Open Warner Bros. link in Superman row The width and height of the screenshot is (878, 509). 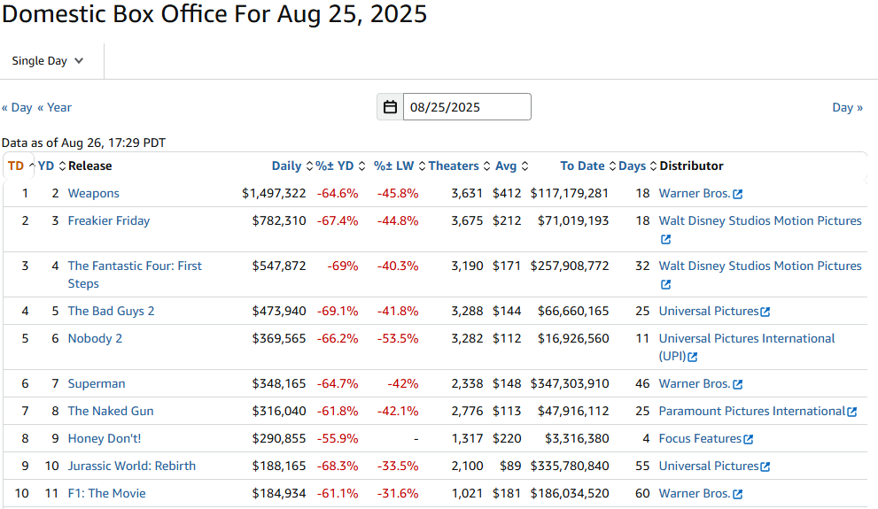click(x=695, y=383)
